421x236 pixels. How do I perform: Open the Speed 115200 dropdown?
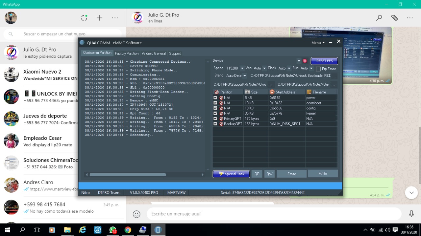pyautogui.click(x=242, y=68)
